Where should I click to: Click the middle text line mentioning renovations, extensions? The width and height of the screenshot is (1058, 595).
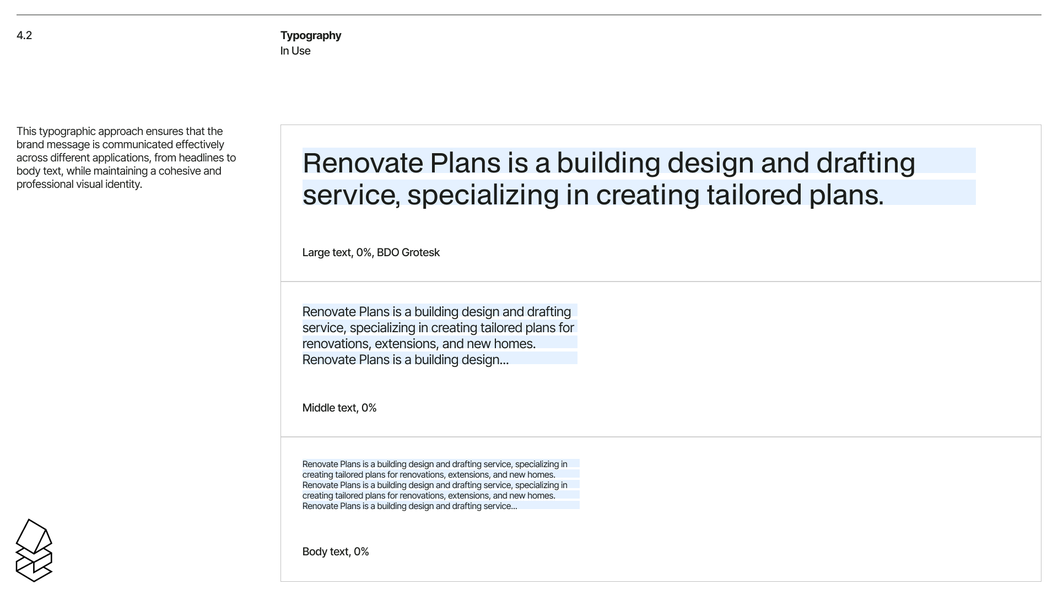pos(419,344)
